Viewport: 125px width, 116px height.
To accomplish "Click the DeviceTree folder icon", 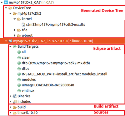I will tap(11, 8).
